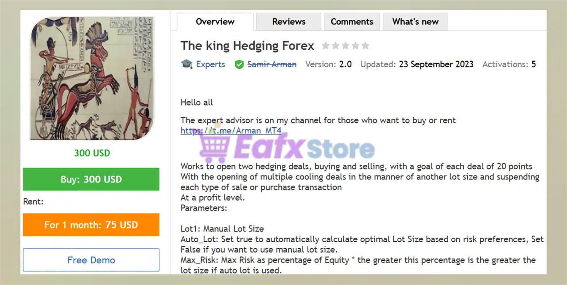
Task: Click the first rating star
Action: click(326, 46)
